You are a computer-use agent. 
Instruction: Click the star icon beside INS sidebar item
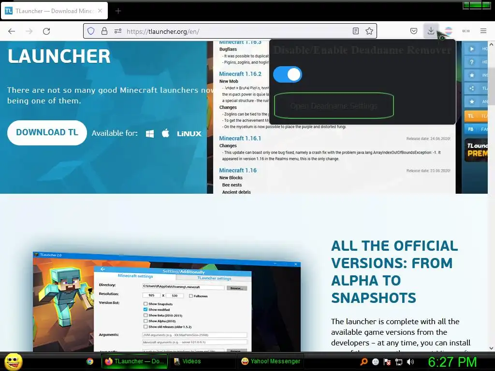pos(472,75)
